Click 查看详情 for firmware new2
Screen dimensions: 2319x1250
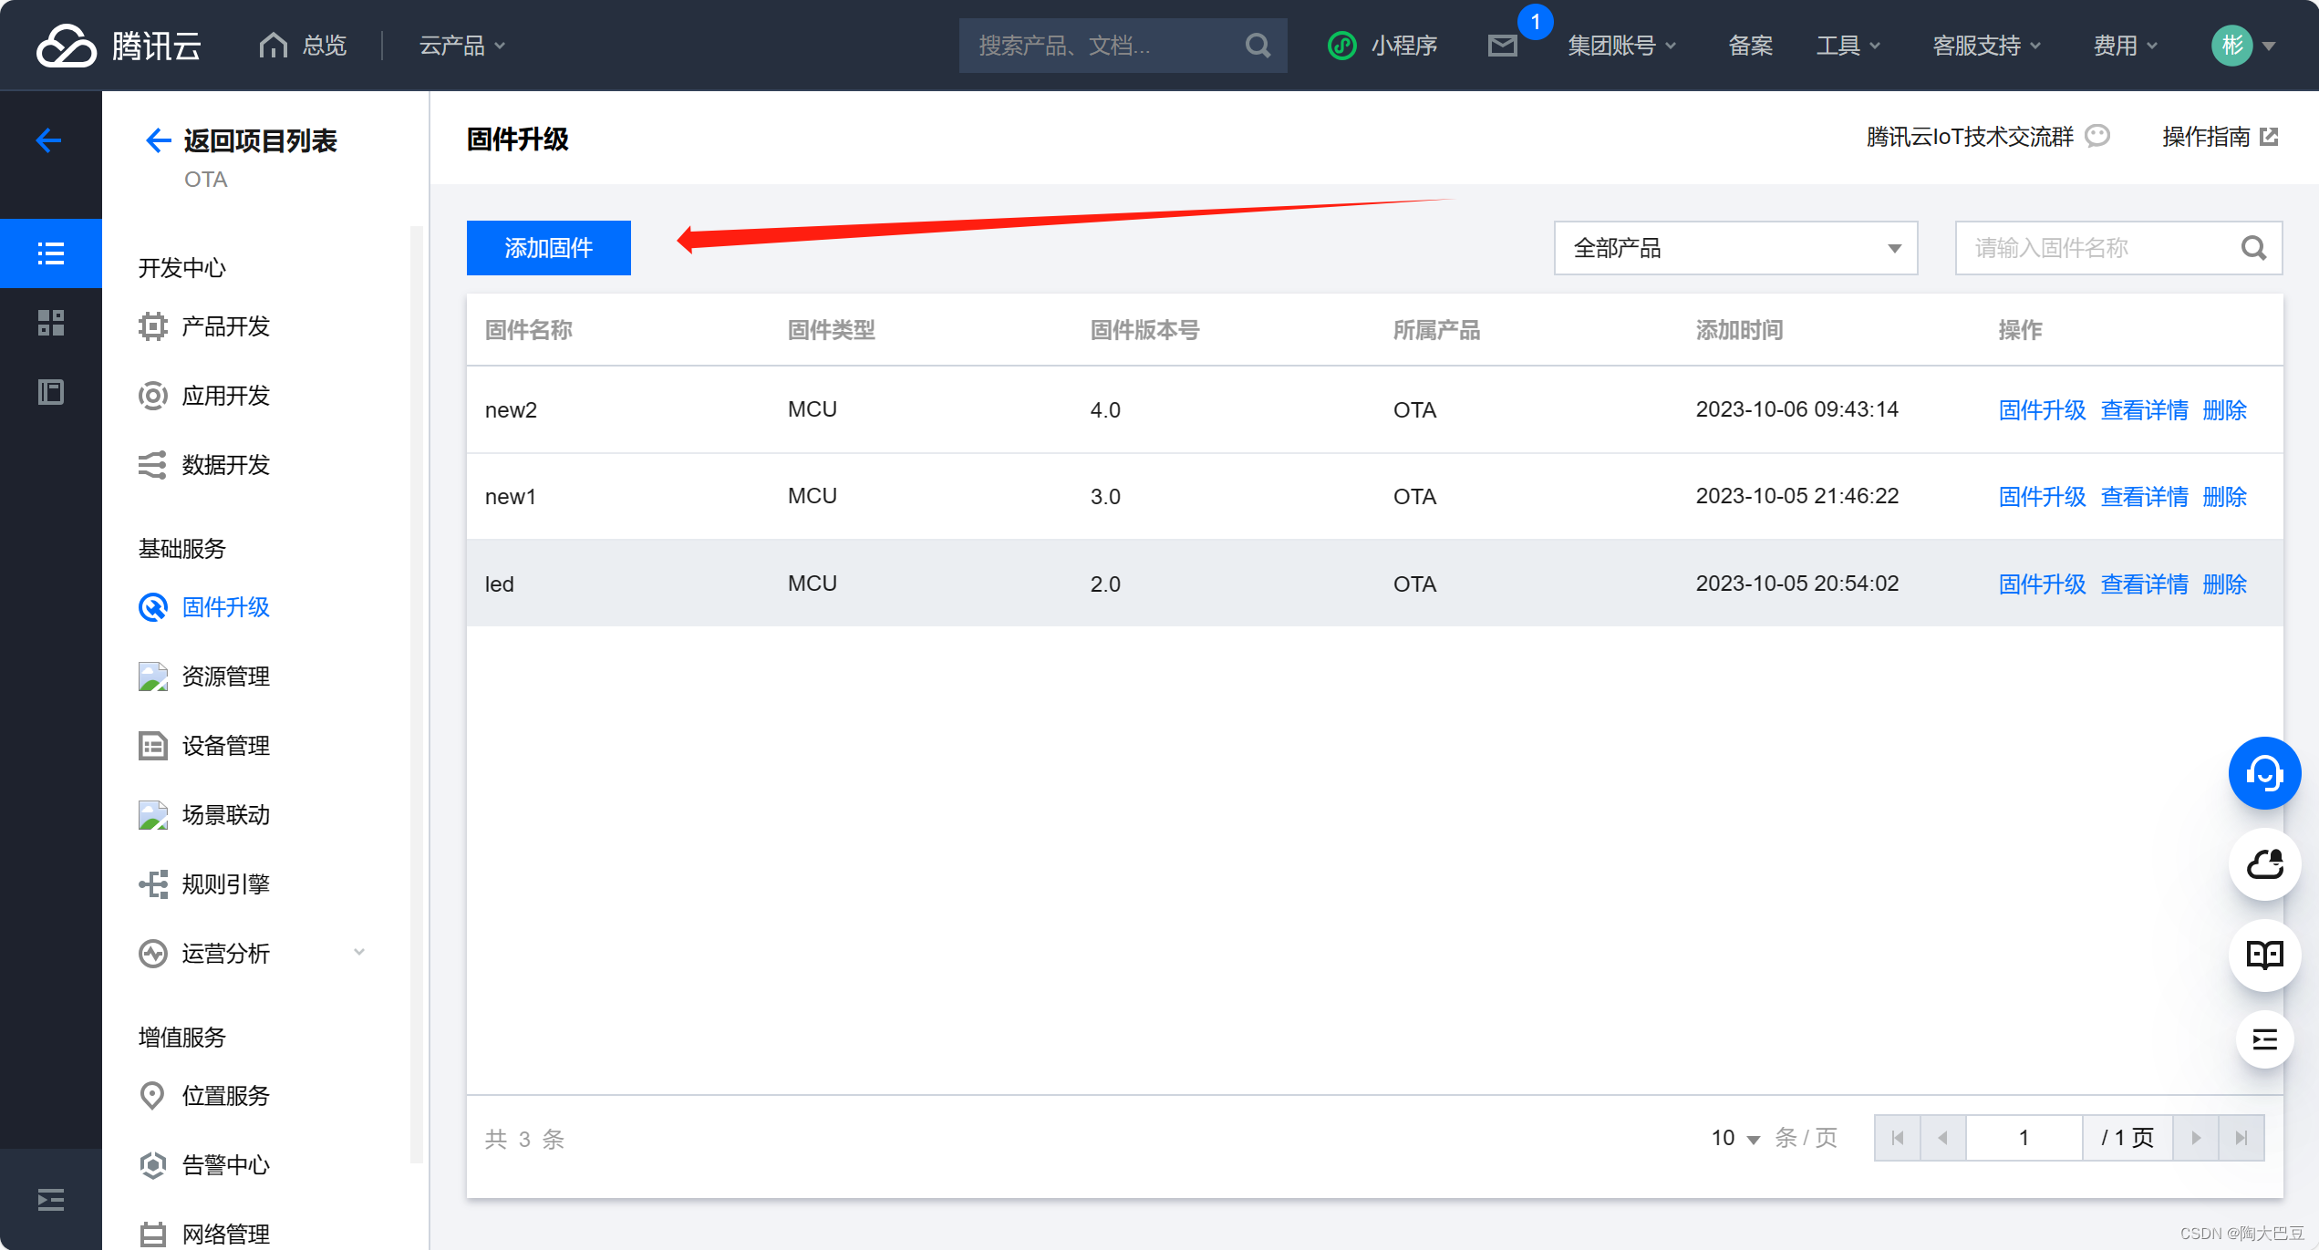pyautogui.click(x=2144, y=410)
